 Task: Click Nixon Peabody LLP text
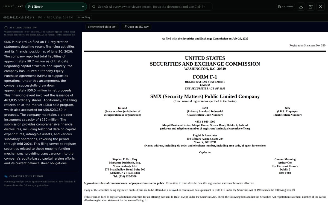[x=125, y=166]
